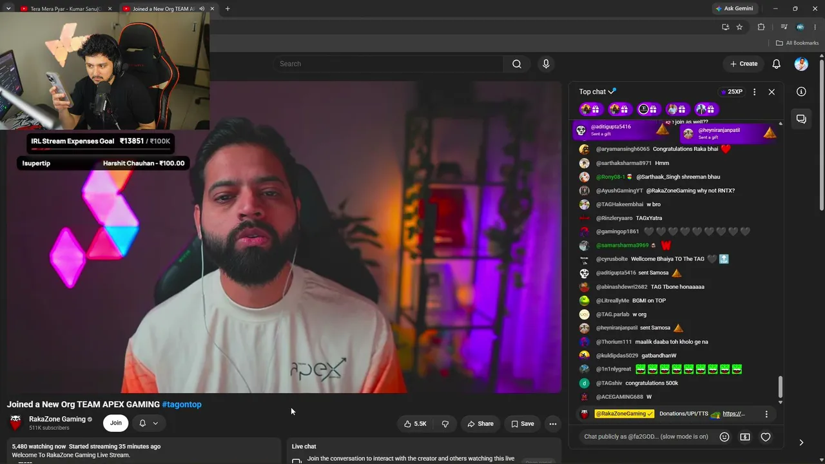Click the page vertical scrollbar thumb

(x=821, y=135)
